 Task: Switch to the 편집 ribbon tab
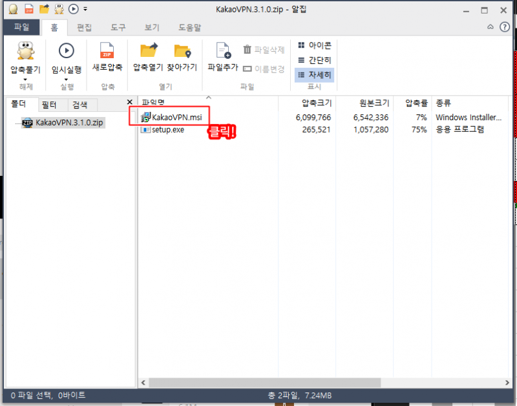(85, 28)
